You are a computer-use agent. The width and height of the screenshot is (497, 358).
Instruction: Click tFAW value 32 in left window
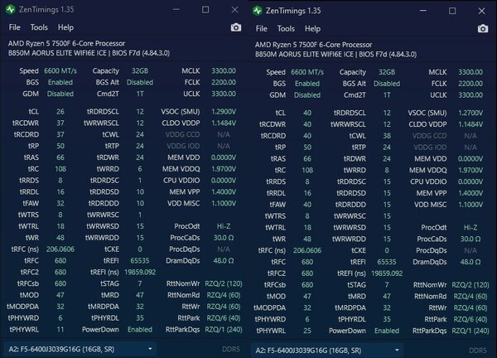60,203
